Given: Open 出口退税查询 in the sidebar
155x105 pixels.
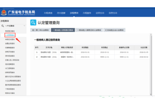Looking at the screenshot, I should [10, 68].
